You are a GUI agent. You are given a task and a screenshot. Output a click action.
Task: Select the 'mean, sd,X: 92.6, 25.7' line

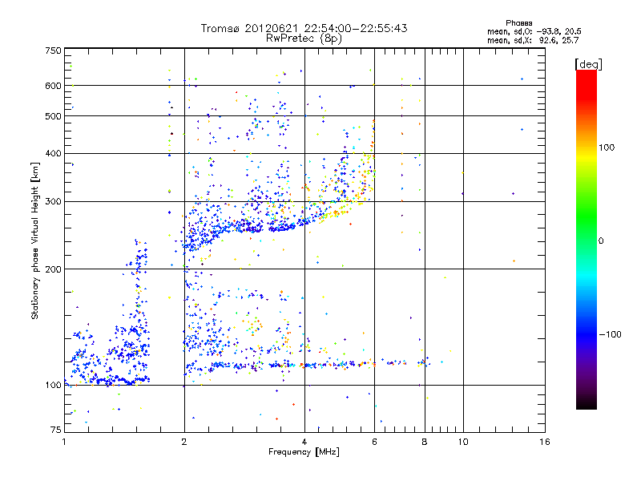point(533,40)
